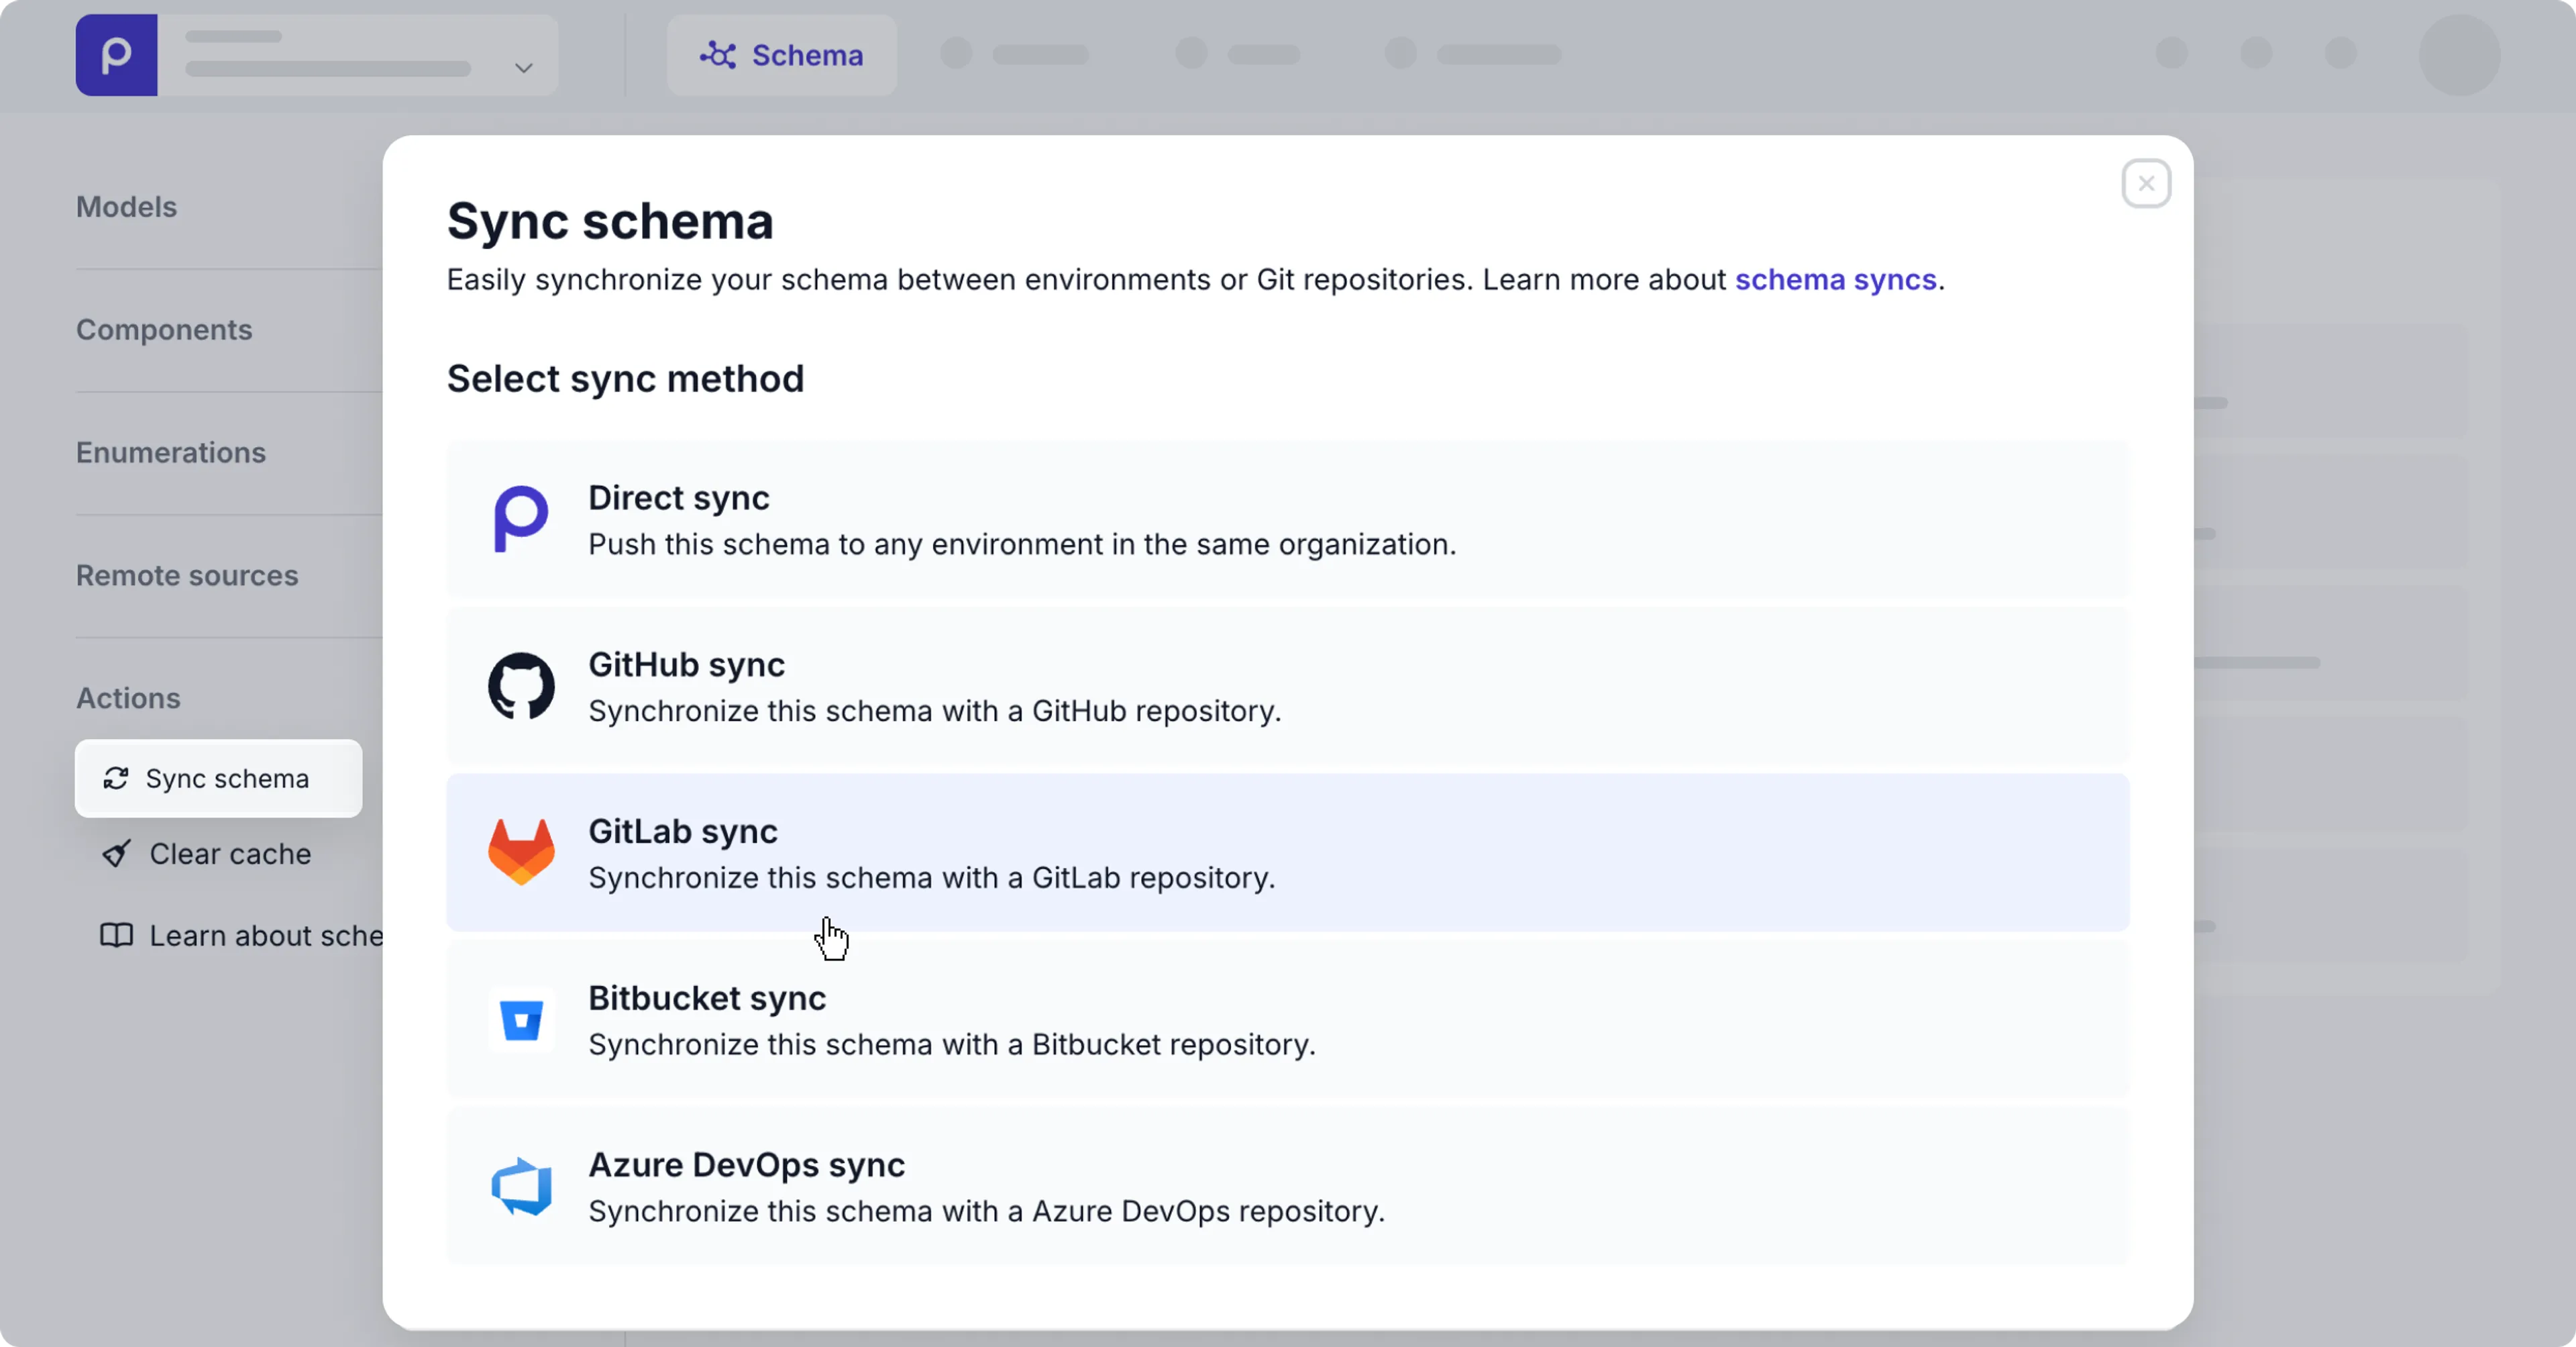Switch to the Schema tab
Screen dimensions: 2576x1347
point(781,55)
